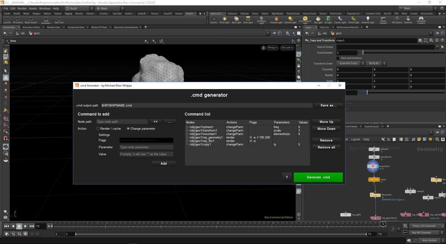Add an Environment Light from shelf
Viewport: 446px width, 244px height.
[x=305, y=20]
